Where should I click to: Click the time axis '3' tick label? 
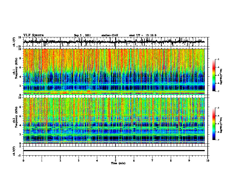pos(79,161)
